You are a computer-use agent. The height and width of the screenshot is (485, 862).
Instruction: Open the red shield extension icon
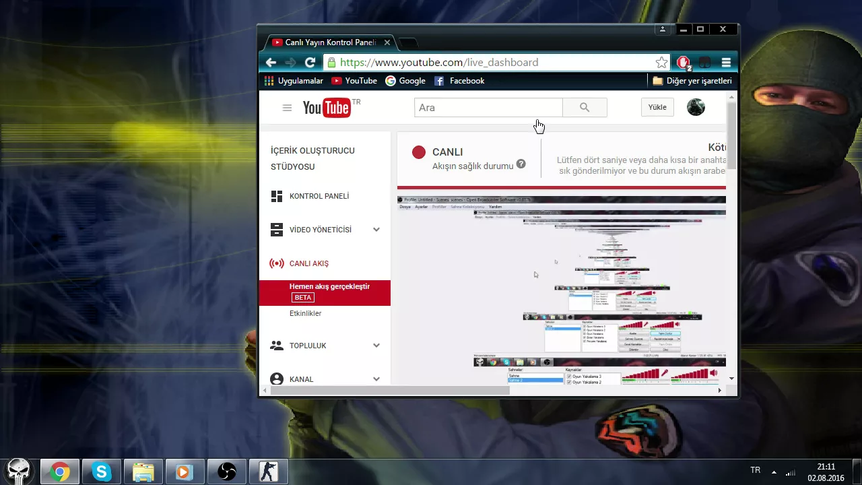coord(684,63)
